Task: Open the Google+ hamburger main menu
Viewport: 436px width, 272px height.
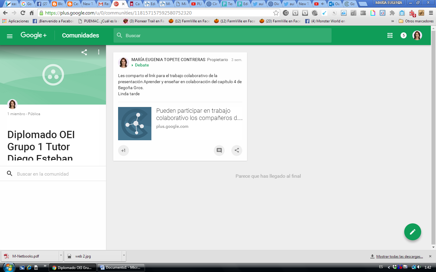Action: 10,36
